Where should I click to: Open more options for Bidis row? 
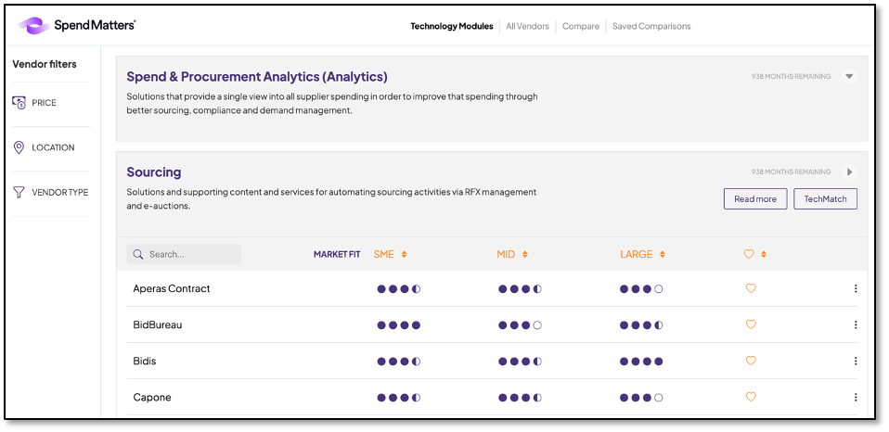coord(855,362)
